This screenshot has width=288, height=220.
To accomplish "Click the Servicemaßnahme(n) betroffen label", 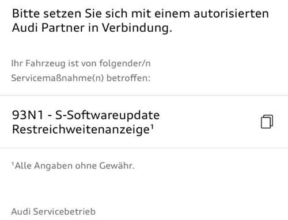I will point(81,78).
